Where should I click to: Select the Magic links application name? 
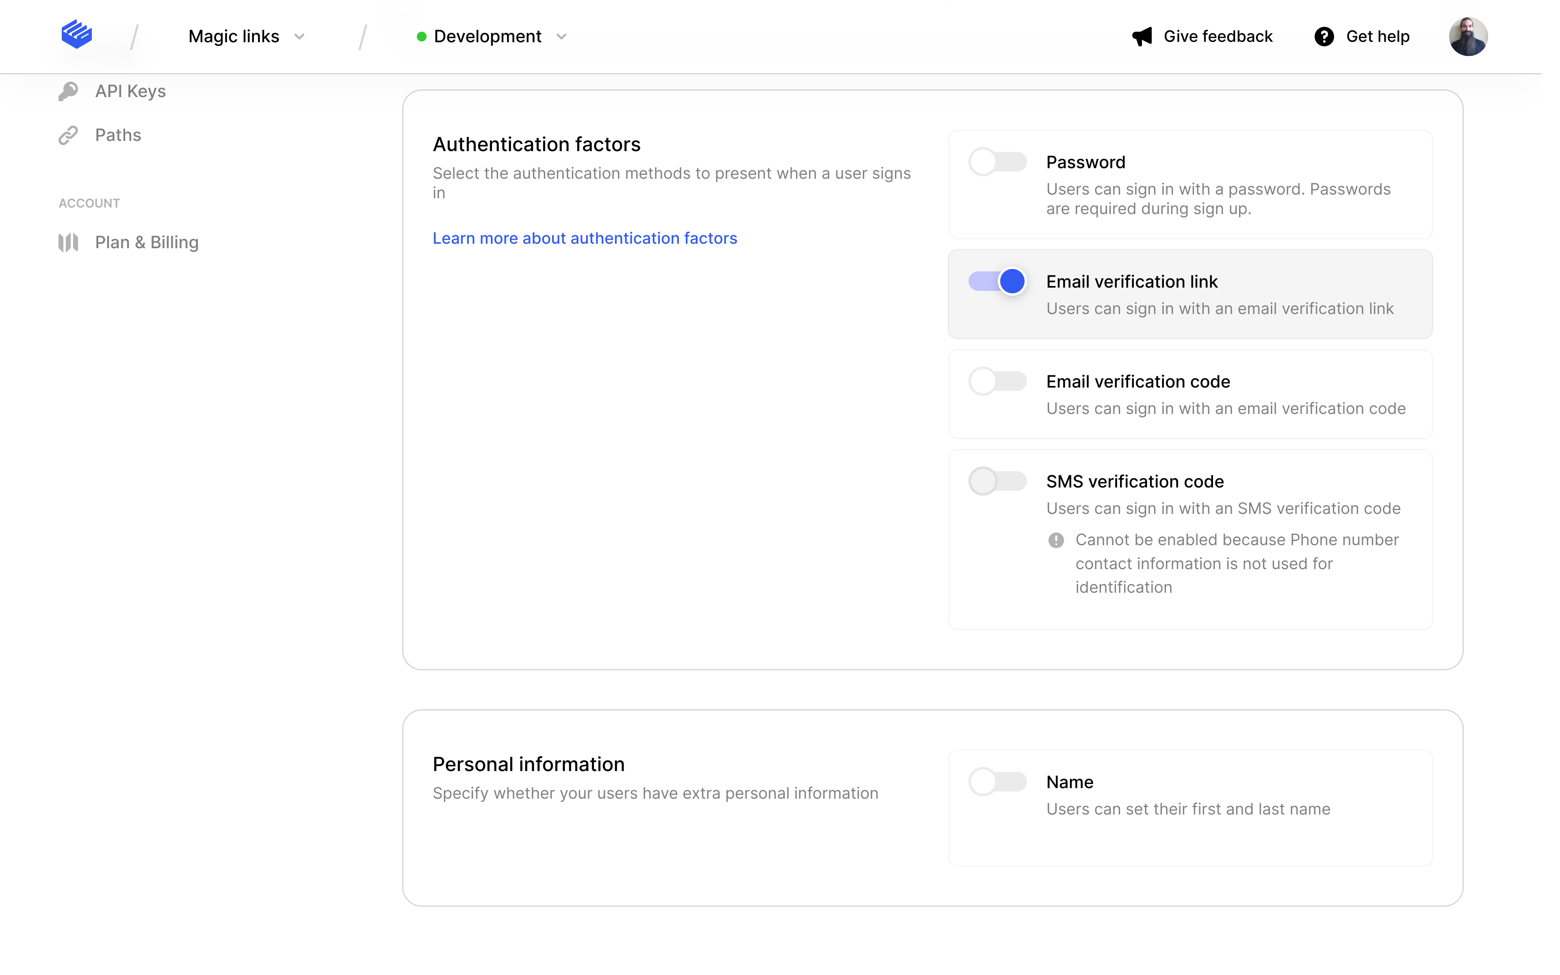(x=234, y=37)
